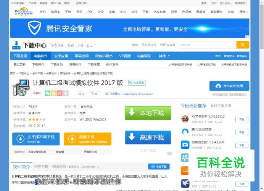Open the 苹果应用 tab
Screen dimensions: 264x191
coord(82,56)
